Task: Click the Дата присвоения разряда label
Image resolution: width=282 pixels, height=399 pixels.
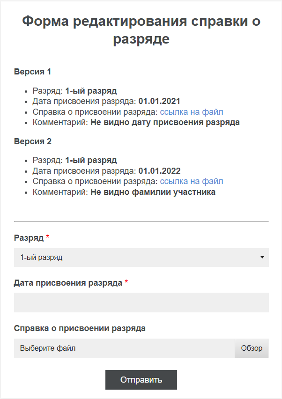Action: point(68,283)
